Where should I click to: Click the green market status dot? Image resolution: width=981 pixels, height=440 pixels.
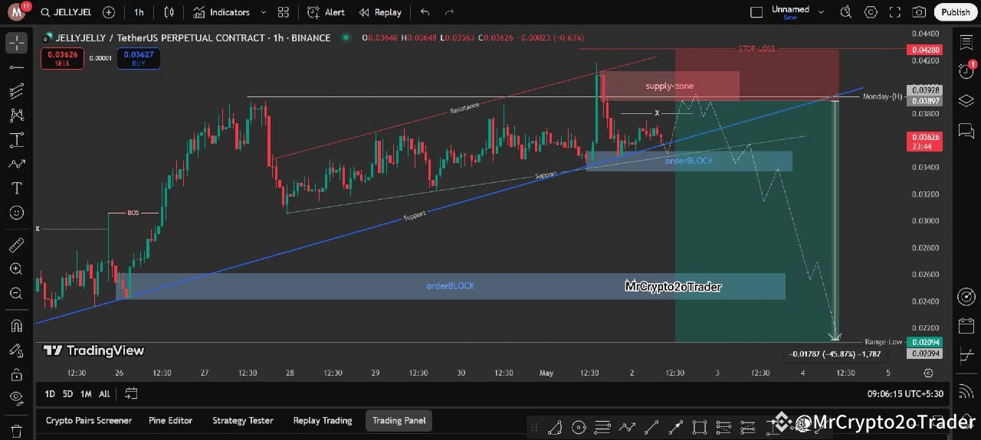point(346,37)
